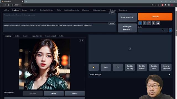Open the Inpaint sketch sub-tab
The image size is (177, 99).
click(x=37, y=36)
